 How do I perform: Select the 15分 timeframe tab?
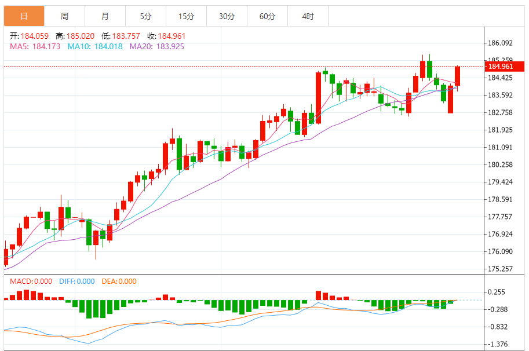(x=186, y=16)
